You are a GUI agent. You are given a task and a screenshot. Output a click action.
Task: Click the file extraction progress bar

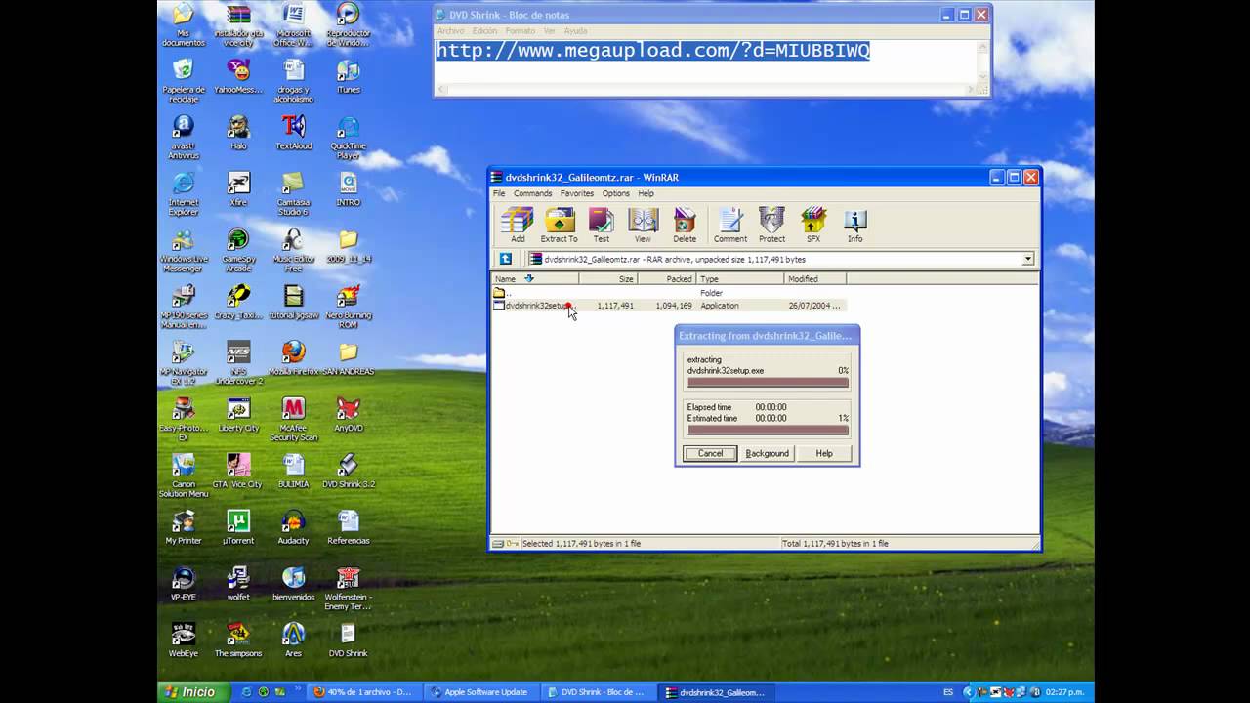point(768,383)
